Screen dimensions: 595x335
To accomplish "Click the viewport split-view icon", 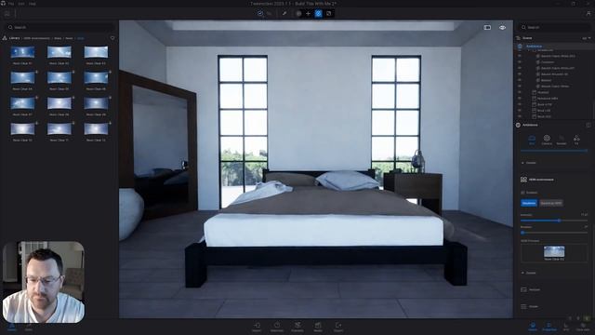I will [x=487, y=27].
